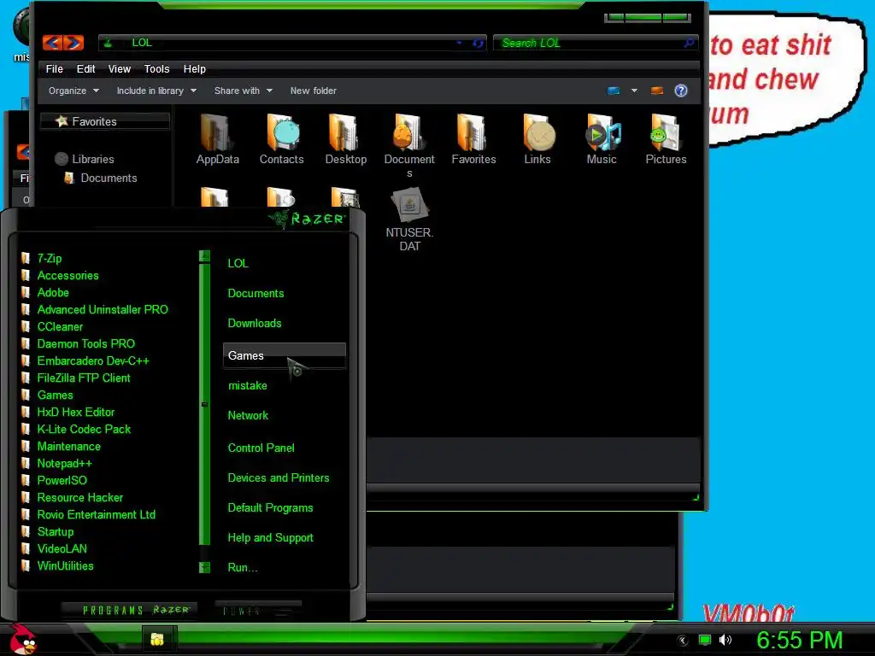The image size is (875, 656).
Task: Select Favorites in the navigation pane
Action: [105, 121]
